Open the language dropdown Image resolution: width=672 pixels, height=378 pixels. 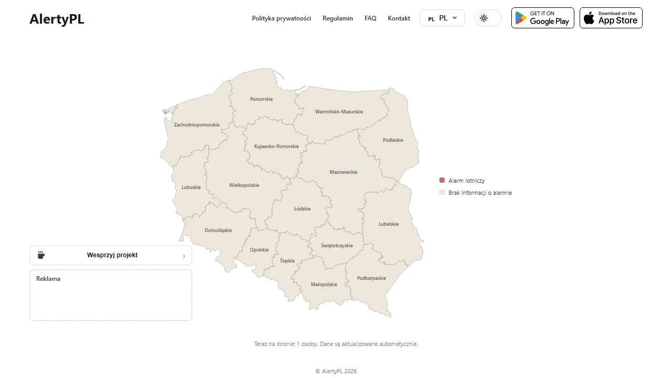(x=442, y=18)
